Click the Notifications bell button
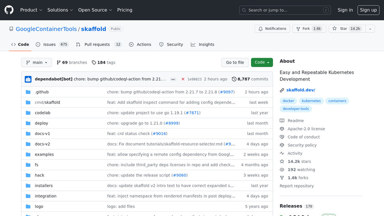Image resolution: width=384 pixels, height=216 pixels. tap(272, 29)
